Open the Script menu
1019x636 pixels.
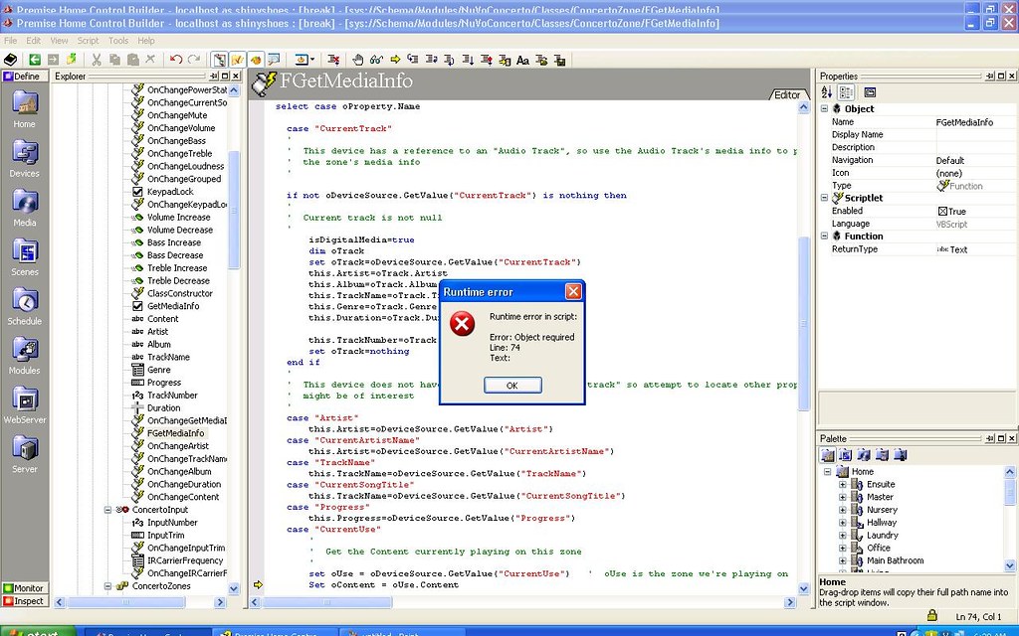pos(88,41)
